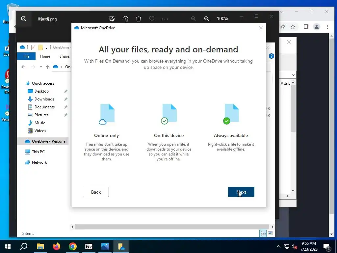
Task: Select Quick access in navigation pane
Action: 43,83
